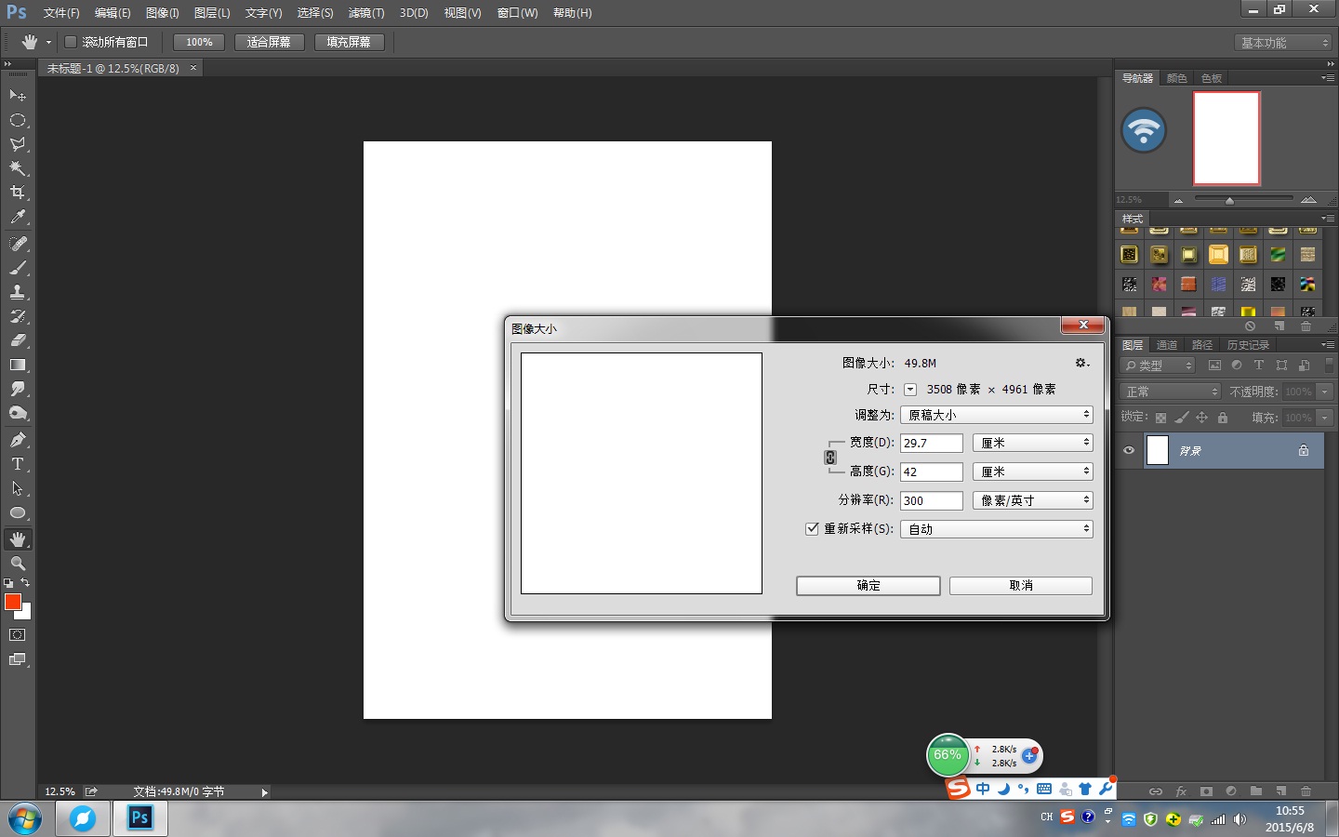Select the Pen tool

pyautogui.click(x=18, y=440)
